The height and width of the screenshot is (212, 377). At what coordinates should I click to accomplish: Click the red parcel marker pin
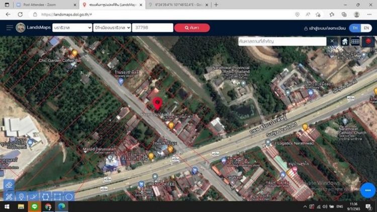157,104
